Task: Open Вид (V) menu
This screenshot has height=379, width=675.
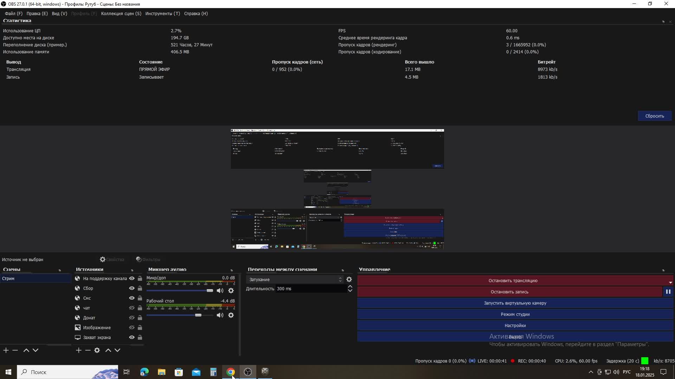Action: click(x=59, y=13)
